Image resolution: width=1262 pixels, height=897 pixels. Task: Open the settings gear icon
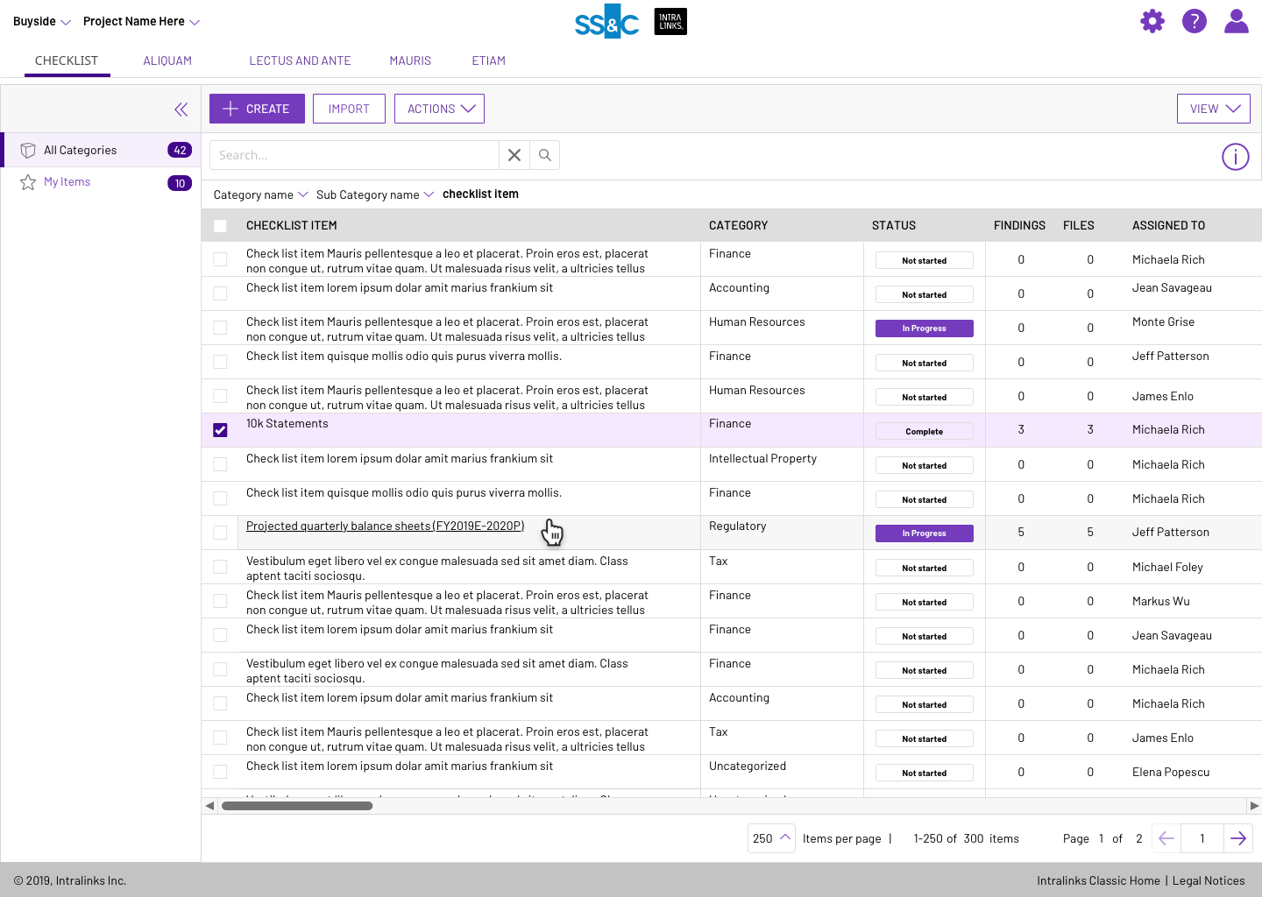(x=1152, y=21)
